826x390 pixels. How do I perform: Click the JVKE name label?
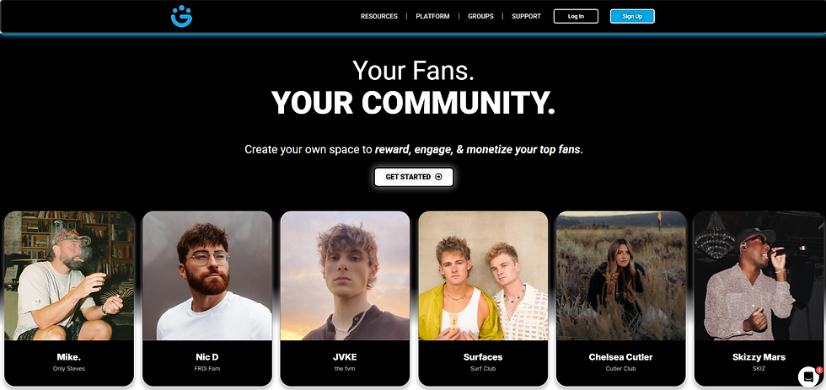click(x=345, y=357)
